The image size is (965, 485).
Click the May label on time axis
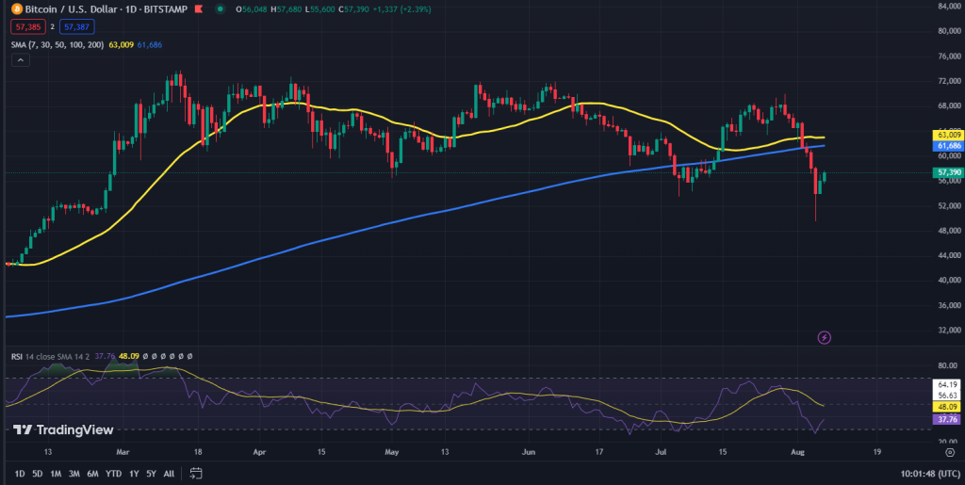tap(391, 452)
